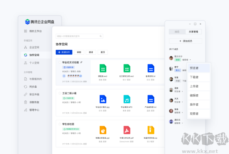Open orange presentation file icon (.ppt)
Screen dimensions: 229x154
pyautogui.click(x=103, y=130)
